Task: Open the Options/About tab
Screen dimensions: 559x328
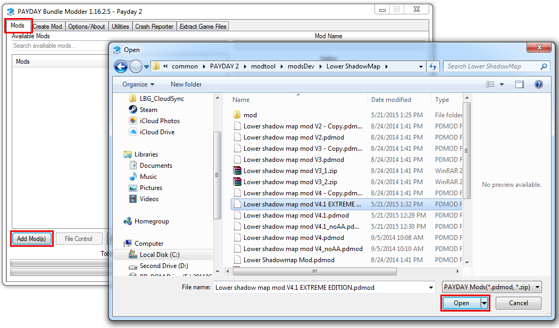Action: [x=87, y=27]
